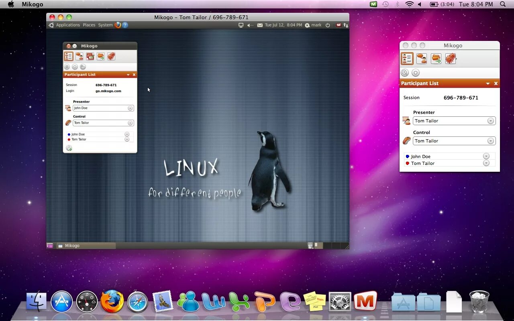Open settings gears icon in Mac Mikogo panel
This screenshot has width=514, height=321.
click(451, 59)
